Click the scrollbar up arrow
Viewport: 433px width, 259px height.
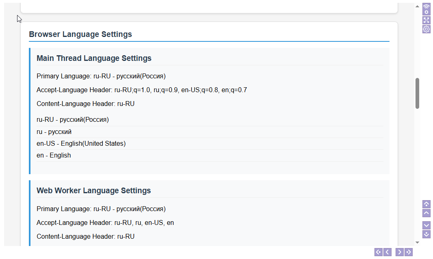pos(417,6)
